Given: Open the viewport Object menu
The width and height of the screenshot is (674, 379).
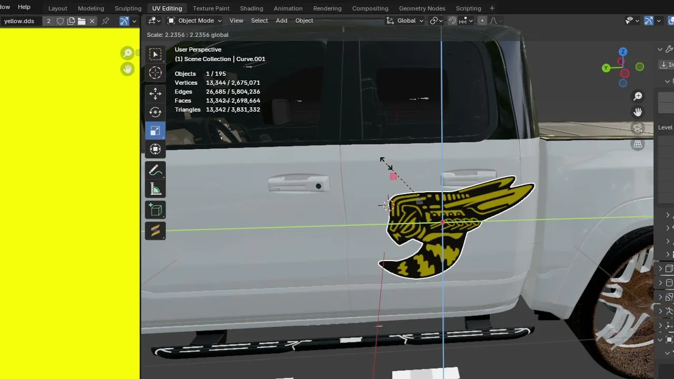Looking at the screenshot, I should click(x=304, y=21).
